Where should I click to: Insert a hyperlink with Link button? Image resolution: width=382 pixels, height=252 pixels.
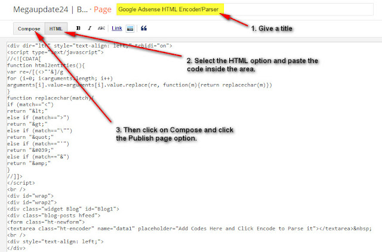[x=117, y=28]
